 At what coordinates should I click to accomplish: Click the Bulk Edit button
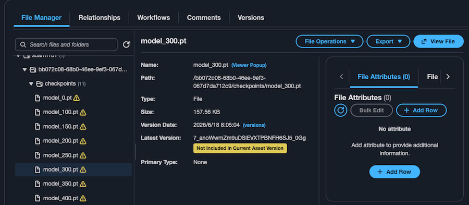click(372, 110)
